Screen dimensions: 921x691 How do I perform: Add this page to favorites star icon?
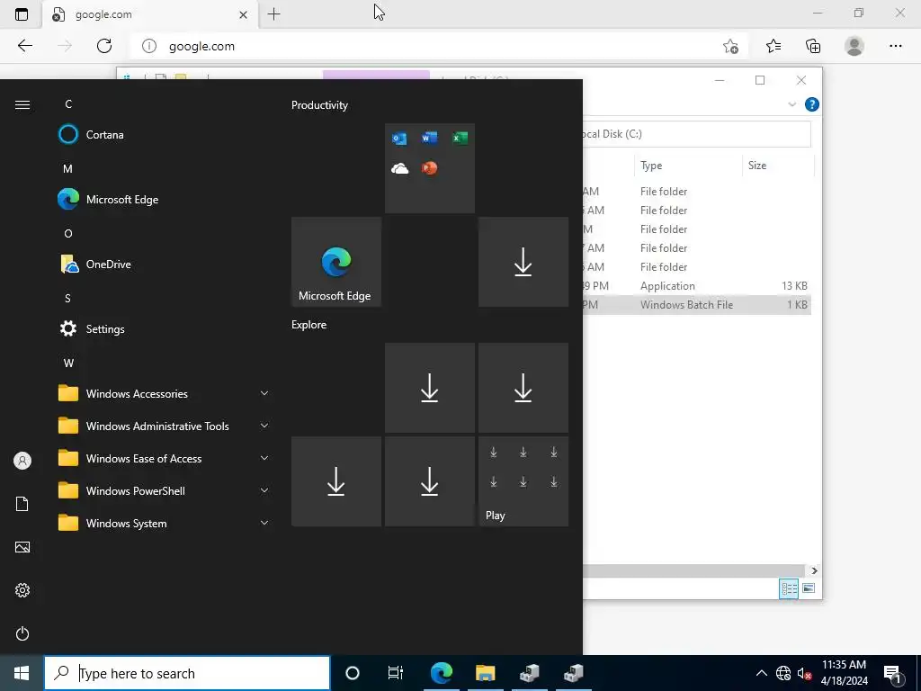(730, 46)
